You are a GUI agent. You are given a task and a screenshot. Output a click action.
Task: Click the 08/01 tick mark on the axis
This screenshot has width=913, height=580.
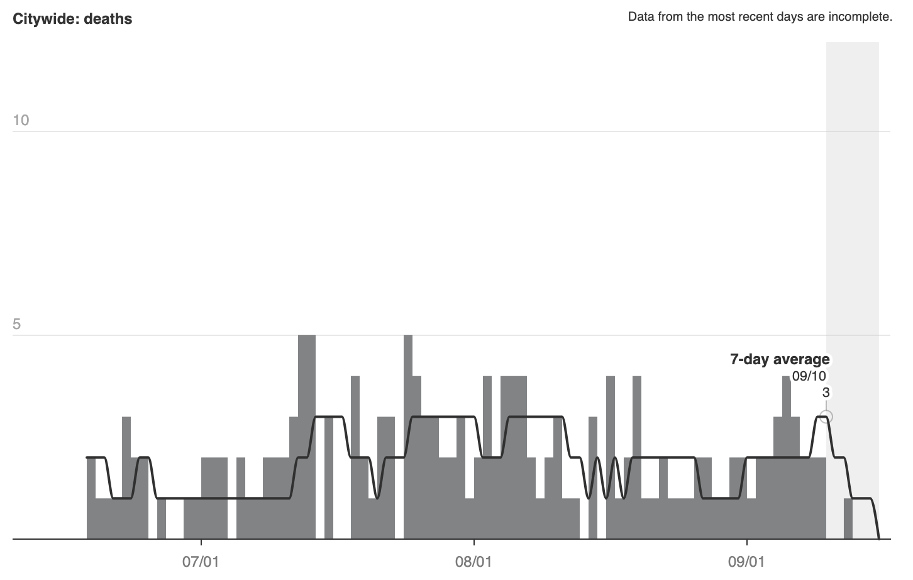point(474,542)
